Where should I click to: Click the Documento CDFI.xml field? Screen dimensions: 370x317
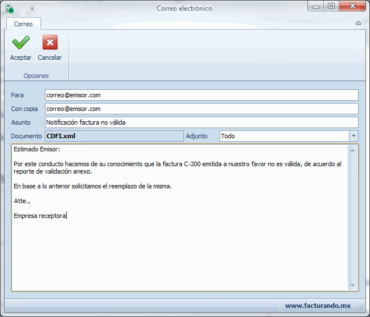pyautogui.click(x=114, y=136)
